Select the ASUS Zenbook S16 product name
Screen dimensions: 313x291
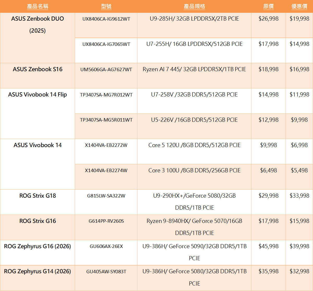pos(38,69)
